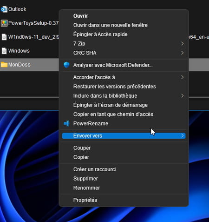Screen dimensions: 209x222
Task: Choose Copier in the context menu
Action: click(124, 157)
